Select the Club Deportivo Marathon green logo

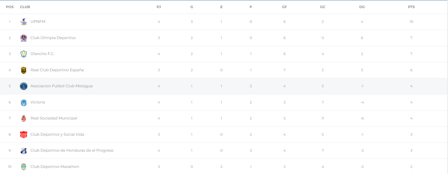click(24, 167)
